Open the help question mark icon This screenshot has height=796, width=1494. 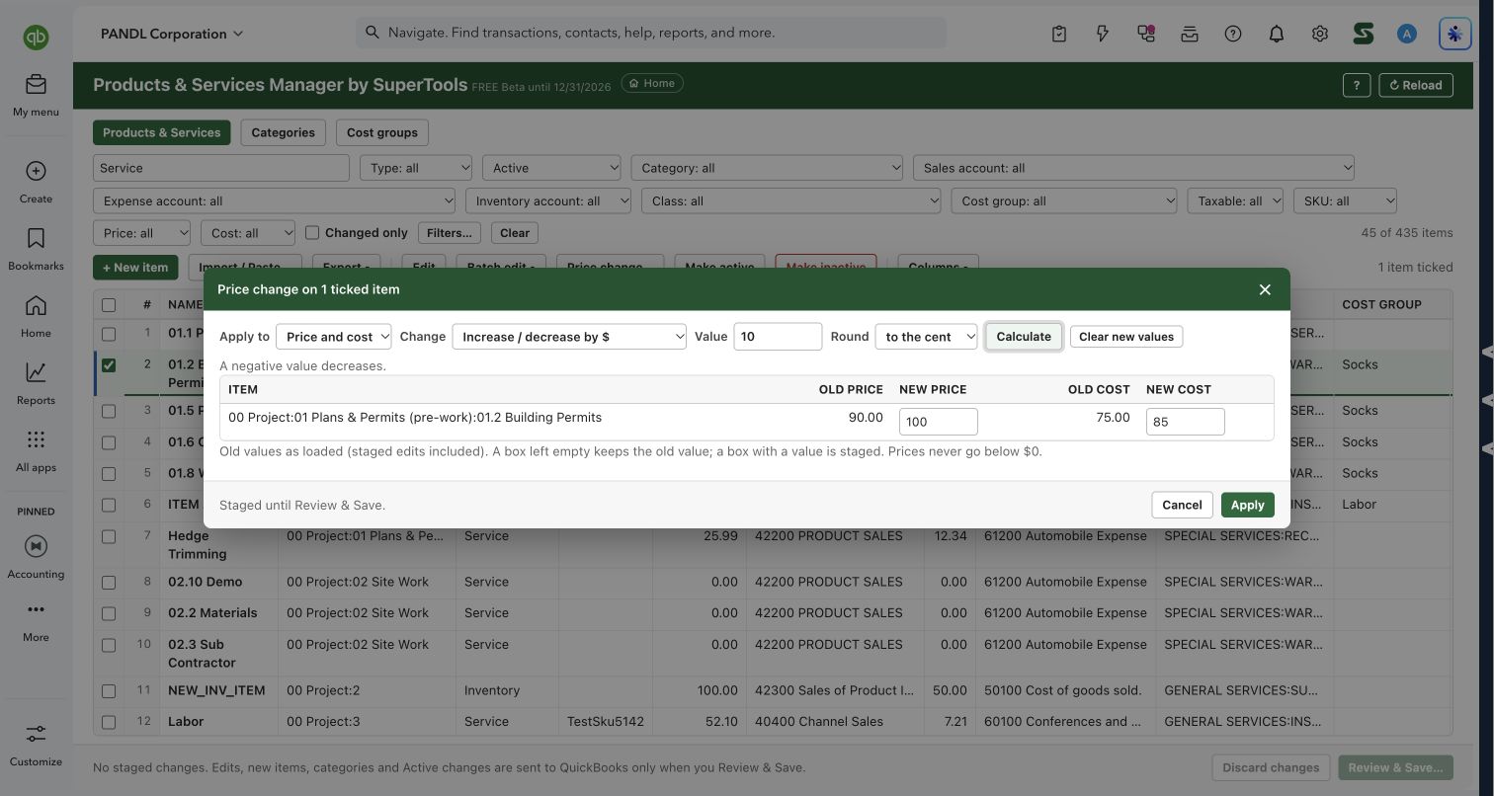tap(1233, 34)
